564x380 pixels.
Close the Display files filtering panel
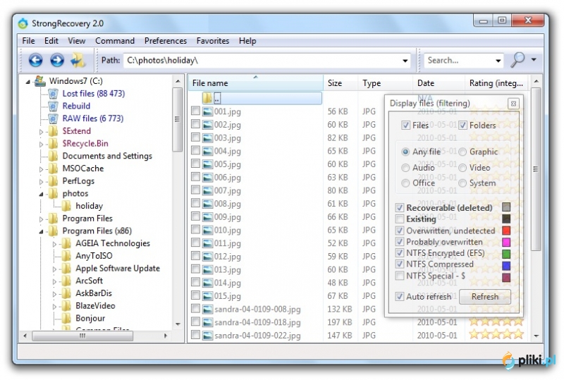[513, 104]
